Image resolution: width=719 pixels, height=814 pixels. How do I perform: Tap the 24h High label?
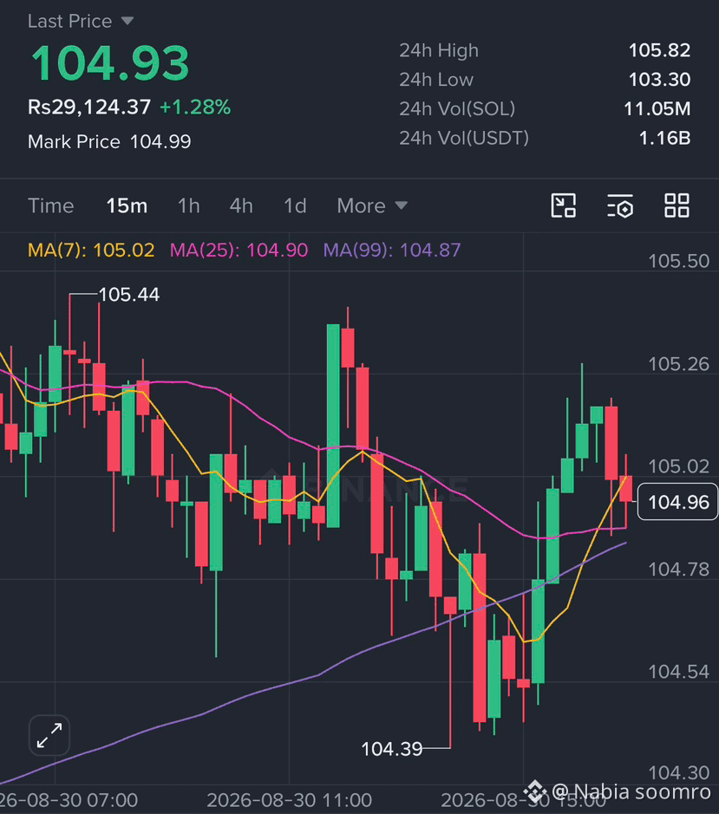pyautogui.click(x=439, y=50)
